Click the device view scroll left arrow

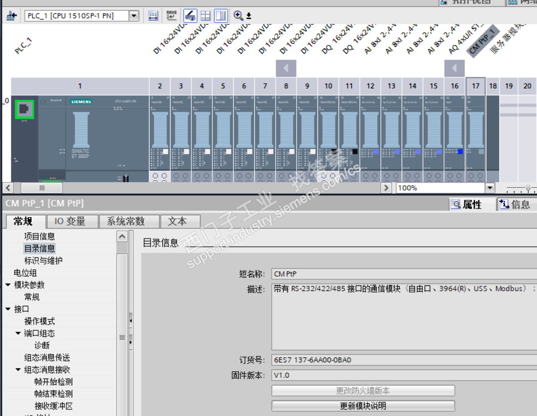coord(8,188)
